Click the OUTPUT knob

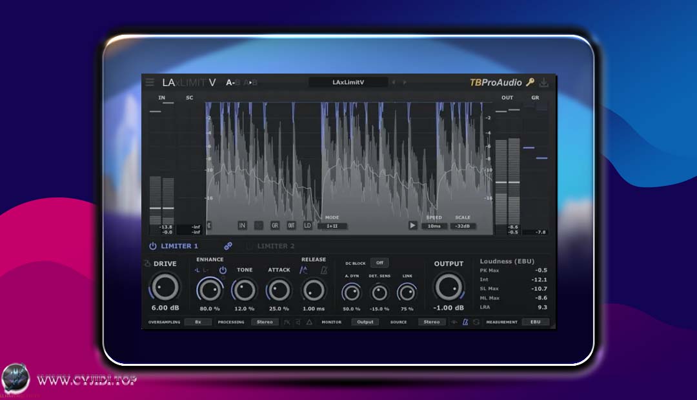pyautogui.click(x=449, y=286)
